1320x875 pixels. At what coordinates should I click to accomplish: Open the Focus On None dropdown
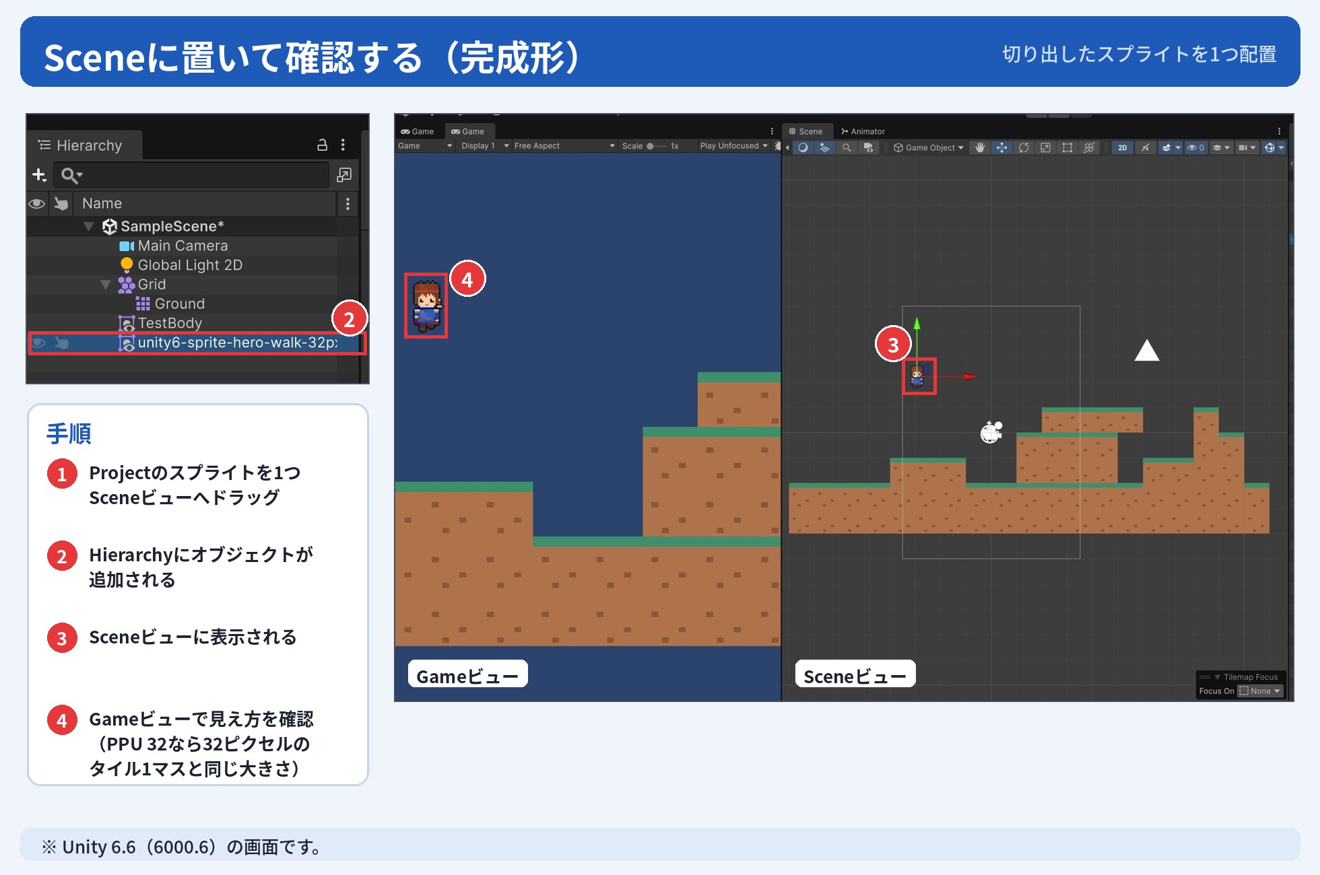pyautogui.click(x=1261, y=691)
